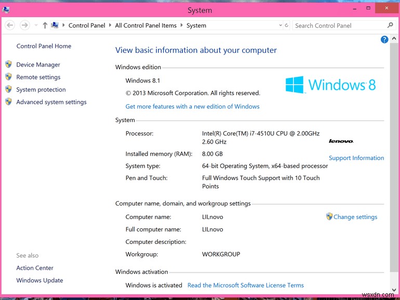Select the Windows 8.1 edition text
This screenshot has width=400, height=300.
click(143, 80)
